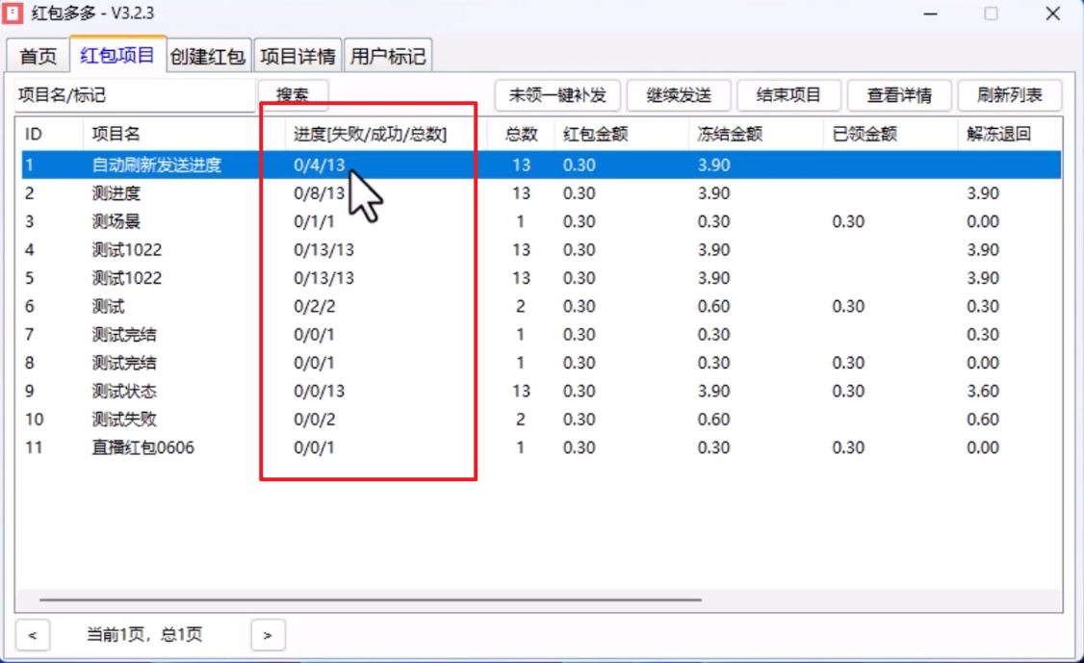Go to next page with > button

click(x=268, y=635)
